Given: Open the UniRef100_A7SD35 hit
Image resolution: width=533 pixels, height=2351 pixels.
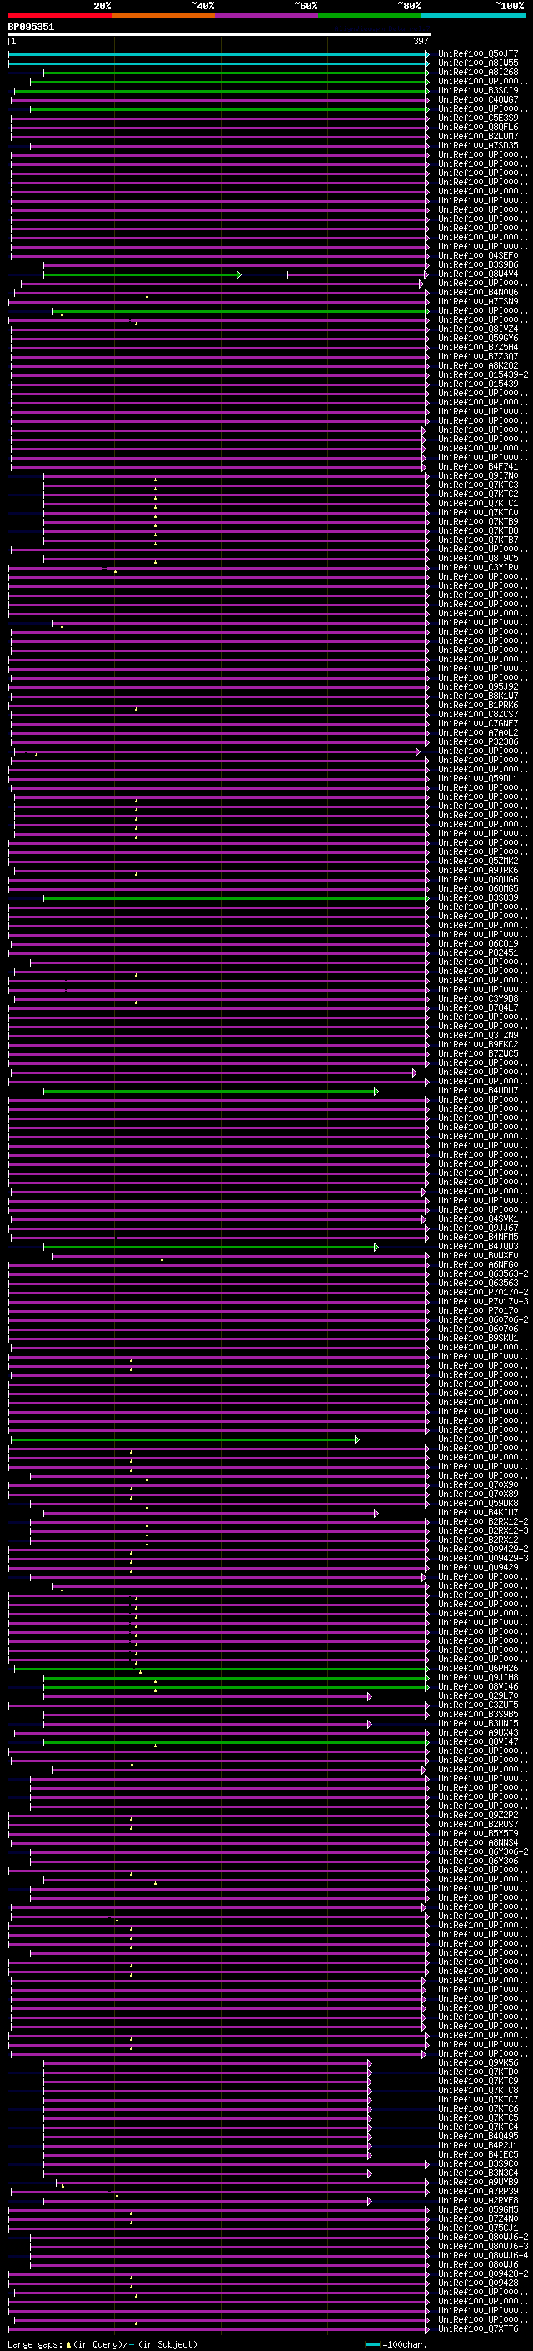Looking at the screenshot, I should click(x=478, y=146).
